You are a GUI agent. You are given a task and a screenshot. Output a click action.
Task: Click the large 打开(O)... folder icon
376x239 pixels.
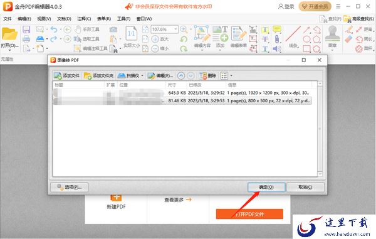(9, 34)
